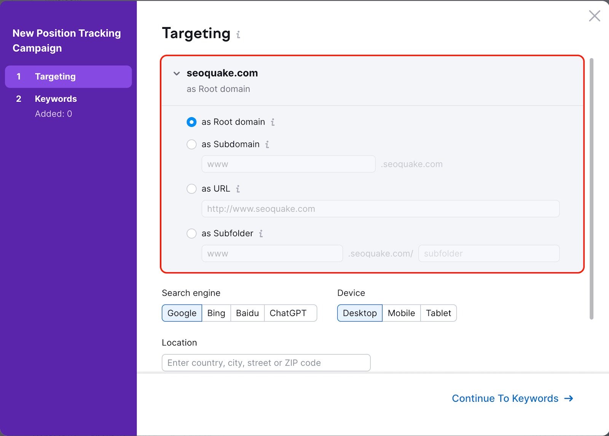
Task: Collapse the seoquake.com domain chevron
Action: 177,73
